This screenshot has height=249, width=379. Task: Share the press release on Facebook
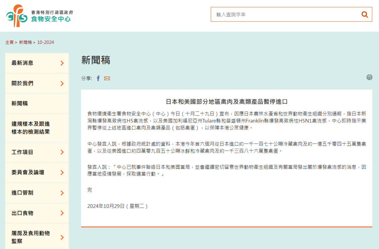click(x=98, y=78)
